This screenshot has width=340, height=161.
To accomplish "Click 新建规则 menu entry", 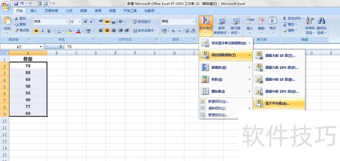I will (226, 101).
